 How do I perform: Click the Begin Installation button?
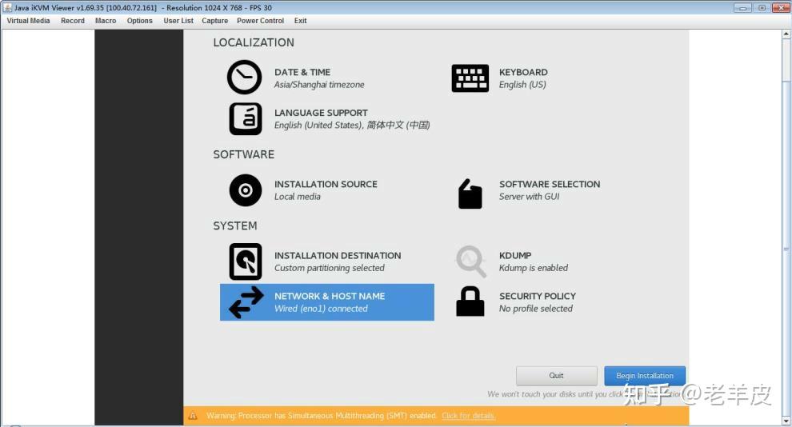point(645,376)
